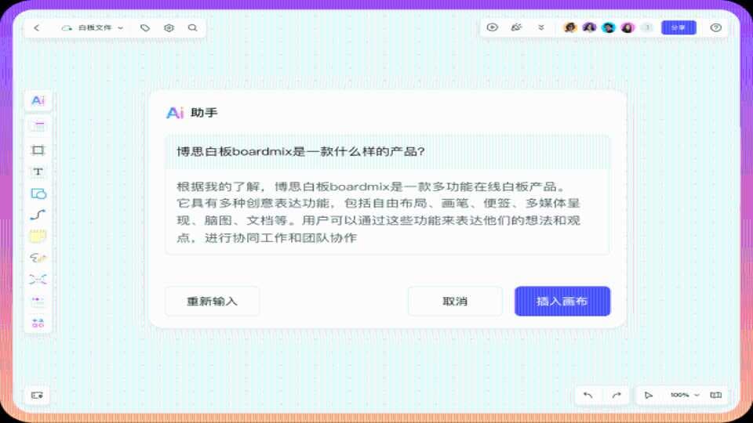Image resolution: width=753 pixels, height=423 pixels.
Task: Toggle the panel icon at bottom left
Action: [x=37, y=395]
